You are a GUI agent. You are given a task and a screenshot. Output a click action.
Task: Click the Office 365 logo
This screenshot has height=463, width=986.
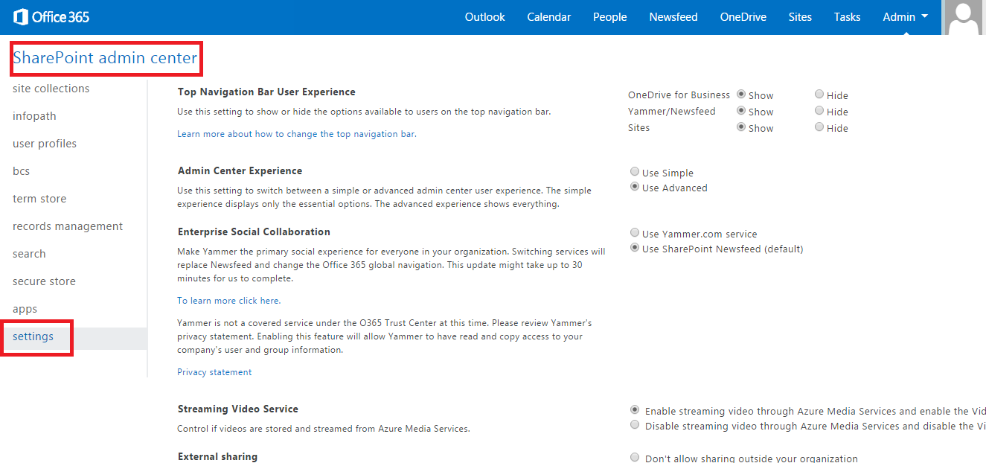[51, 16]
